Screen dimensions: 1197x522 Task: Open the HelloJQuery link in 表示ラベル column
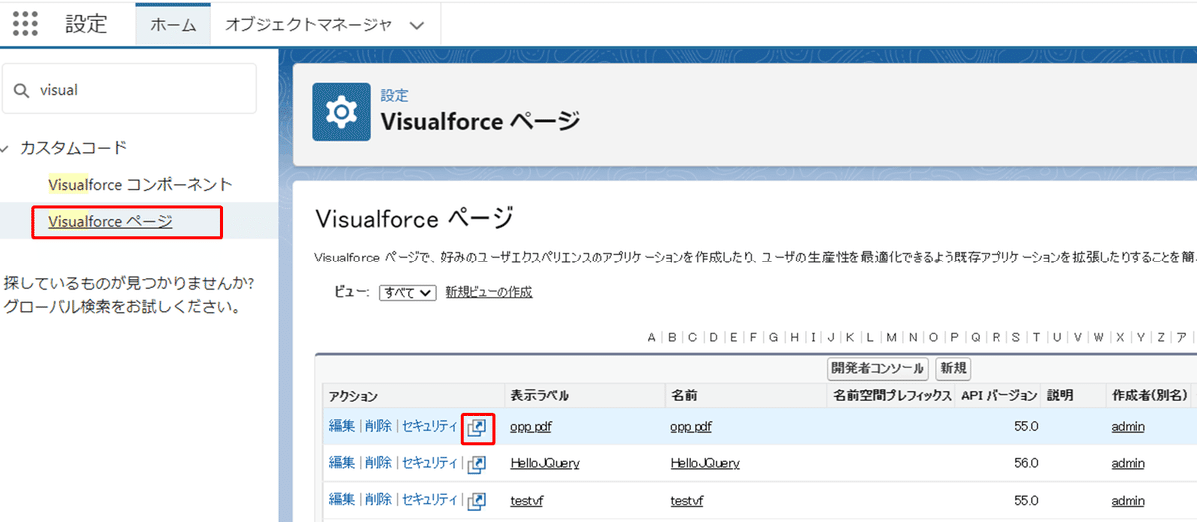click(x=545, y=463)
